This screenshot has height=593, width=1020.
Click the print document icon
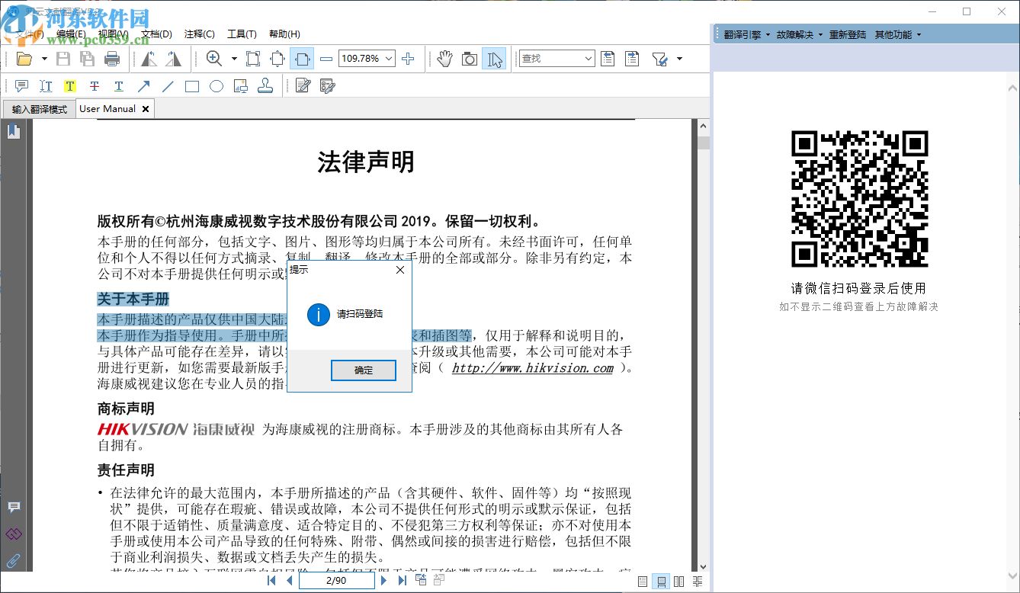(x=113, y=58)
